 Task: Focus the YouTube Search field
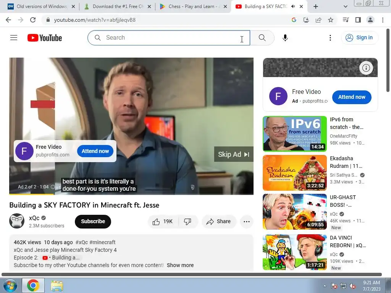pyautogui.click(x=169, y=38)
